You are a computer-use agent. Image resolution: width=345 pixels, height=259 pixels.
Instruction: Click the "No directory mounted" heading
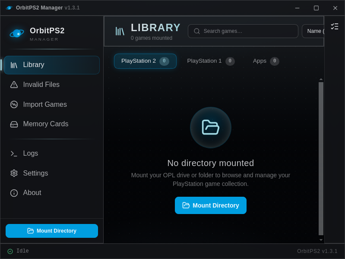click(x=211, y=163)
